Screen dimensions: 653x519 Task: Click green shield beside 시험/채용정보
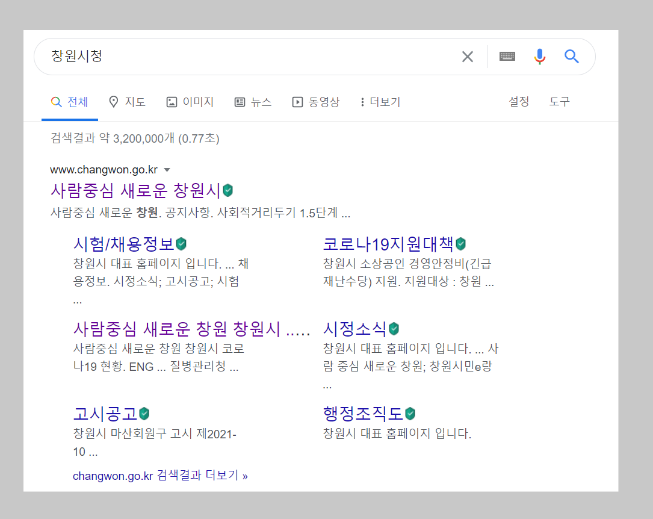181,244
